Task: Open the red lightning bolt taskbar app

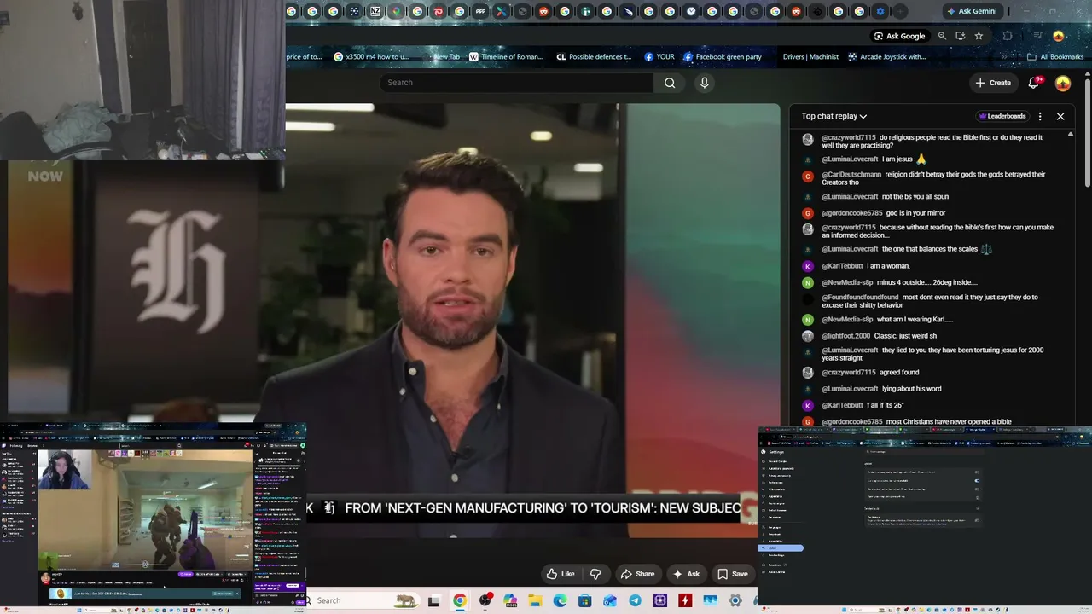Action: pos(685,600)
